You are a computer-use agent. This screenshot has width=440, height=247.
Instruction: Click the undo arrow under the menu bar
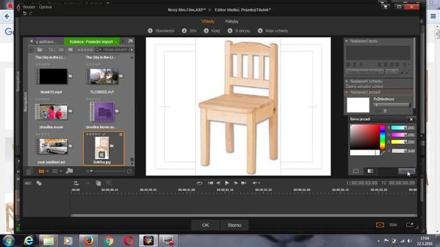tap(25, 14)
